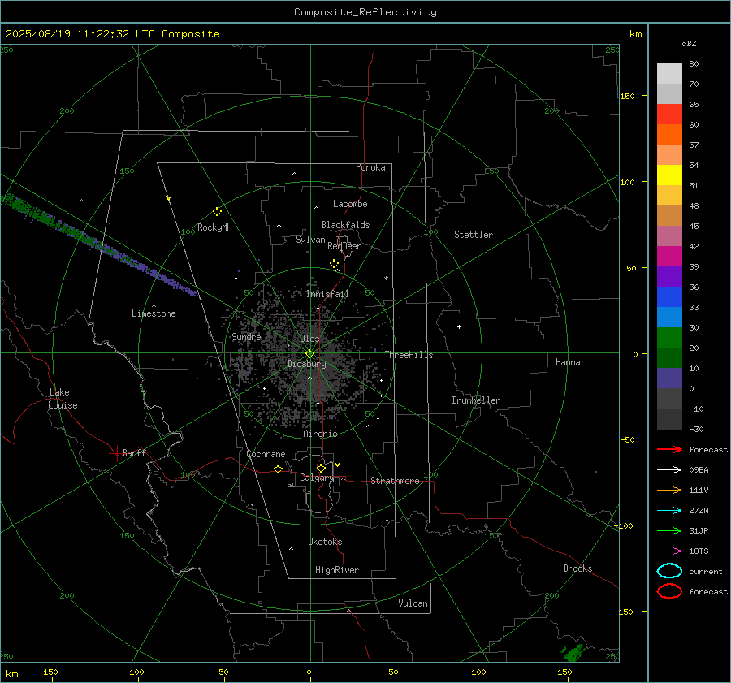Click the -150 tick on bottom axis
Screen dimensions: 731x683
(48, 672)
